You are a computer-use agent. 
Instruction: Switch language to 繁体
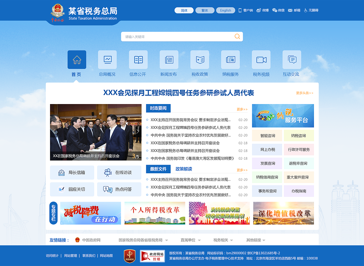[x=205, y=10]
